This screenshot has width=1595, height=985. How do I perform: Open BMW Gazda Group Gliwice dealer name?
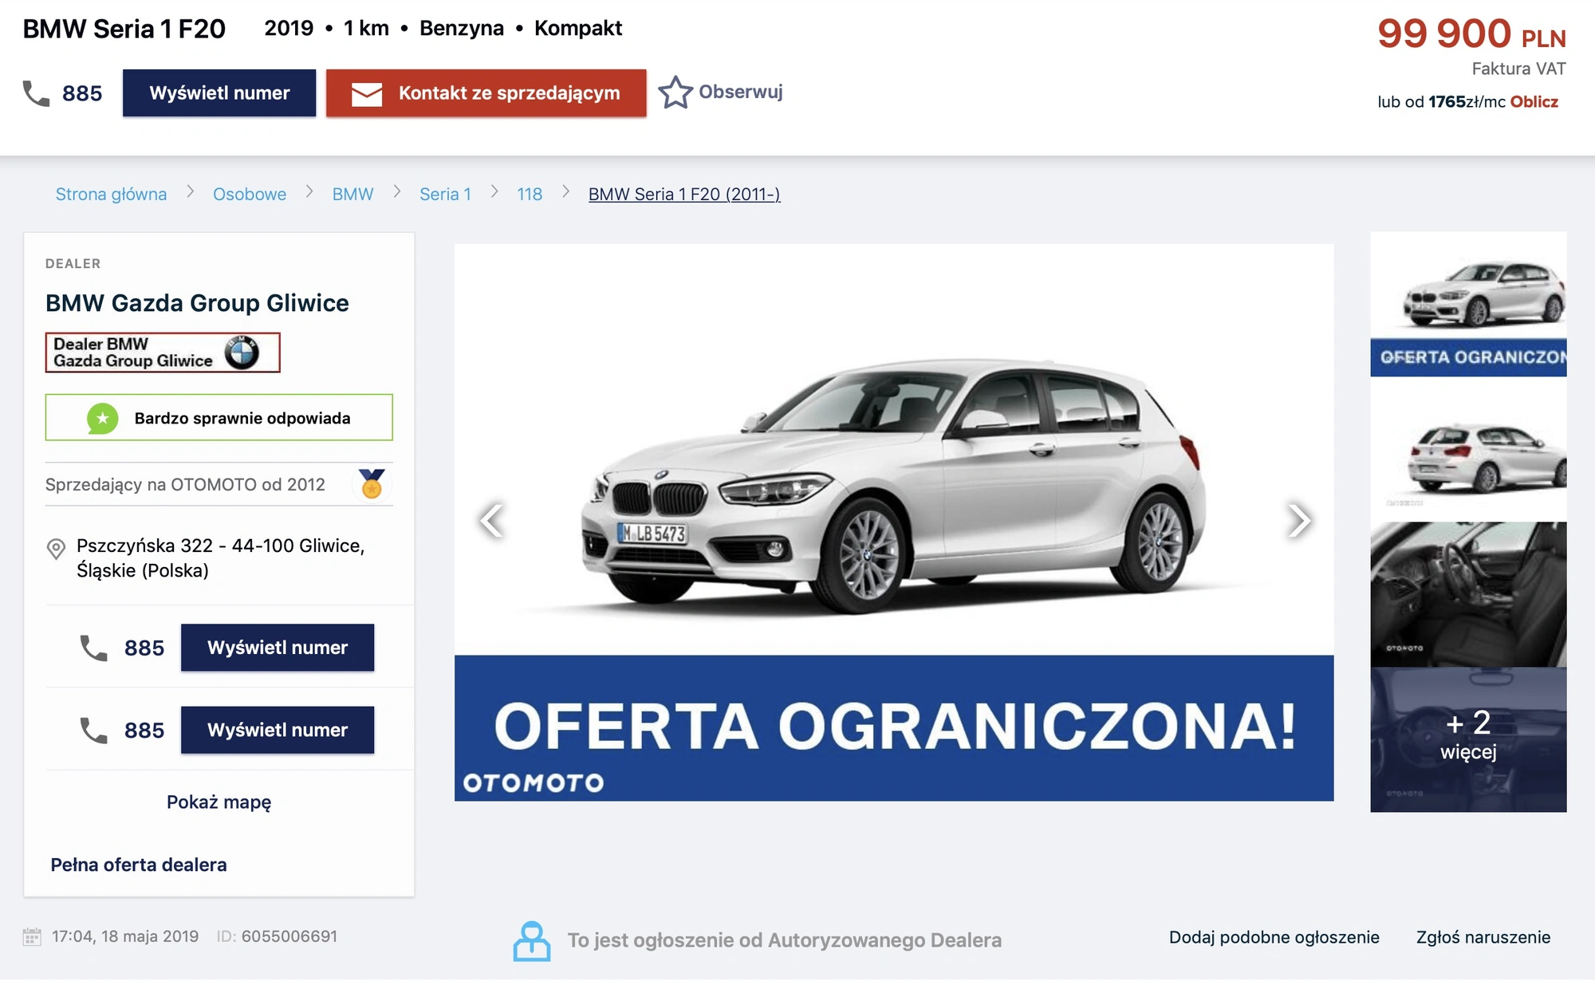[x=197, y=303]
